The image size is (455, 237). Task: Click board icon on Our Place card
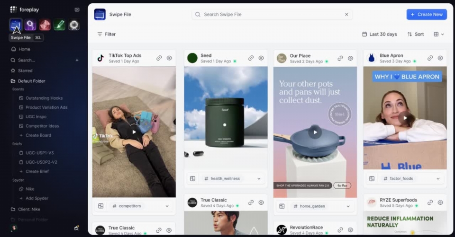tap(282, 206)
